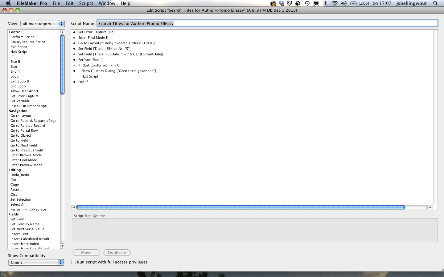Open the View all by category dropdown
This screenshot has width=444, height=277.
coord(43,24)
